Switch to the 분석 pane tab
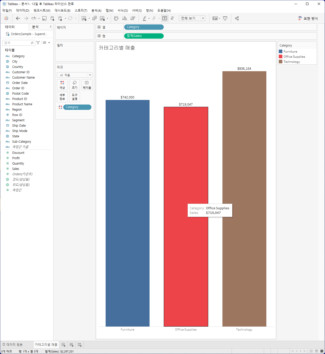This screenshot has height=354, width=325. tap(35, 27)
